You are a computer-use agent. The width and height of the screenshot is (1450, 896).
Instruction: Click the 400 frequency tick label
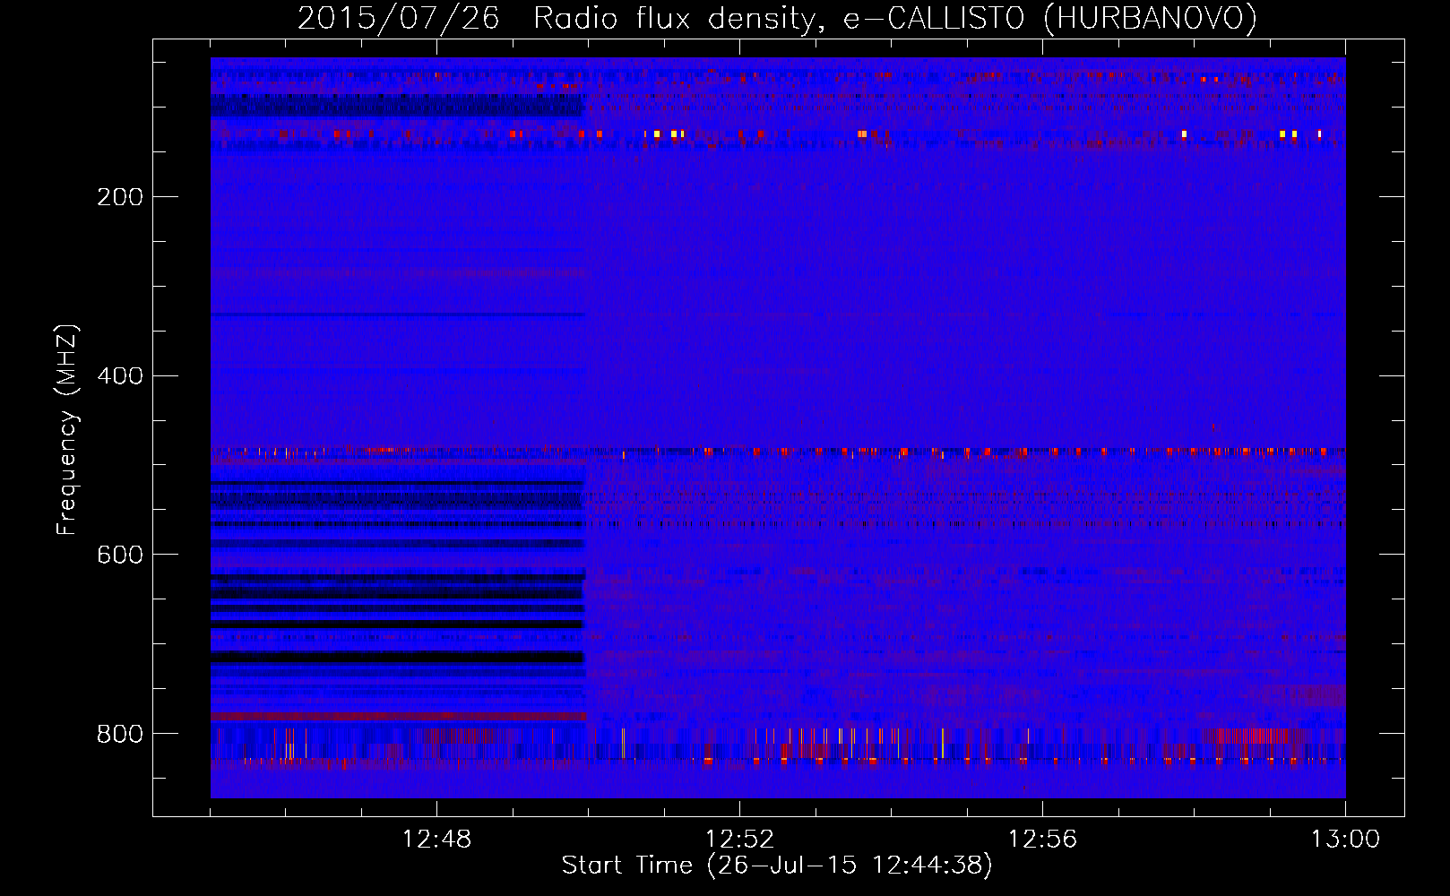click(120, 376)
